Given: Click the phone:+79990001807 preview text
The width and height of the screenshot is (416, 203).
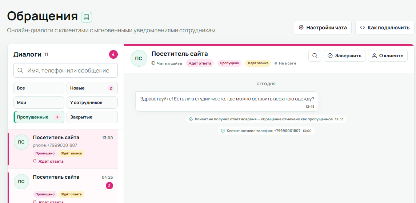Looking at the screenshot, I should 55,145.
